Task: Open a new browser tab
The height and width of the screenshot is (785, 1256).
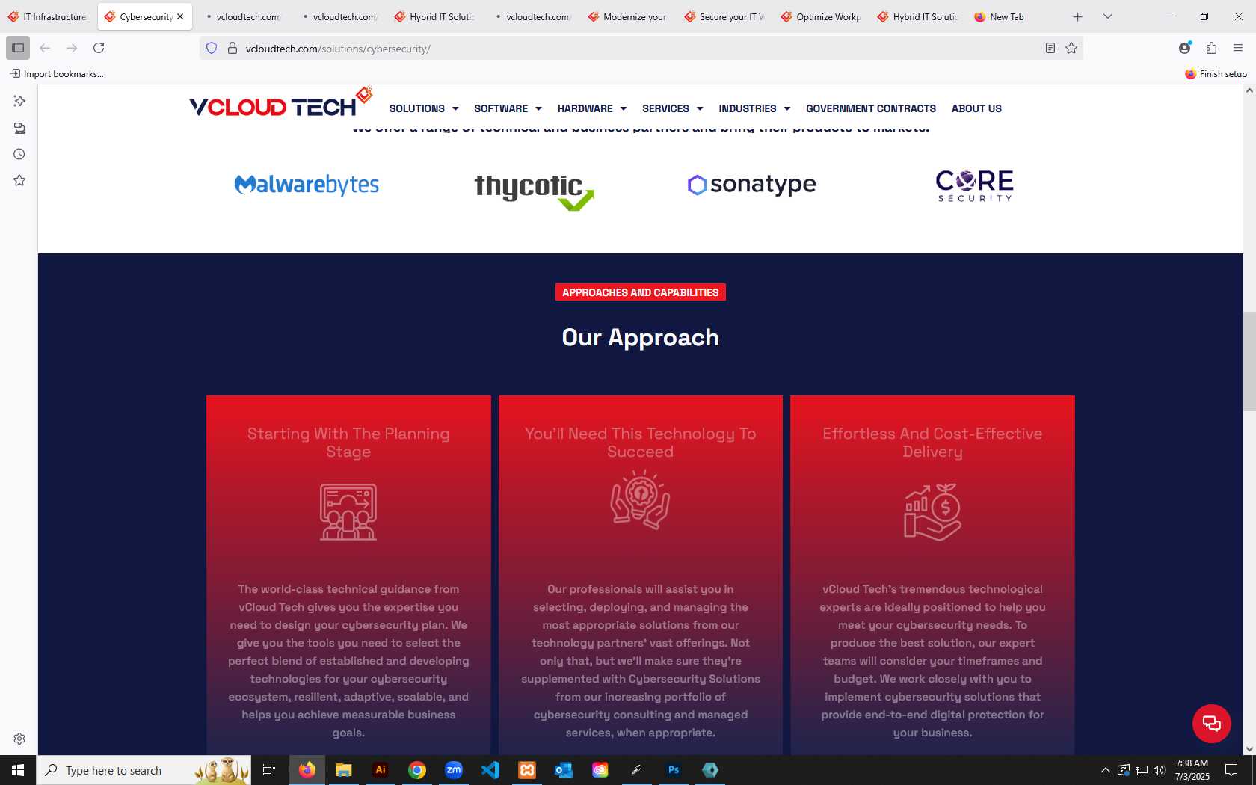Action: point(1077,16)
